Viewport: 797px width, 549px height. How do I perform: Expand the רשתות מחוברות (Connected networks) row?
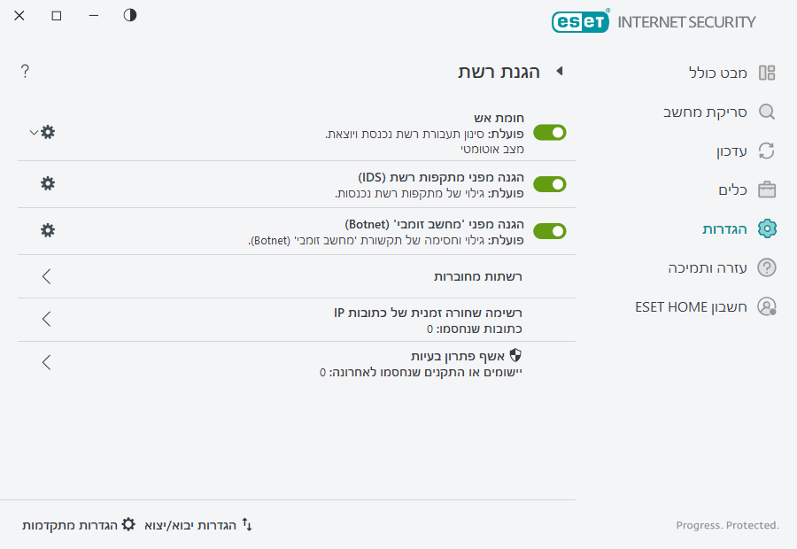(46, 276)
